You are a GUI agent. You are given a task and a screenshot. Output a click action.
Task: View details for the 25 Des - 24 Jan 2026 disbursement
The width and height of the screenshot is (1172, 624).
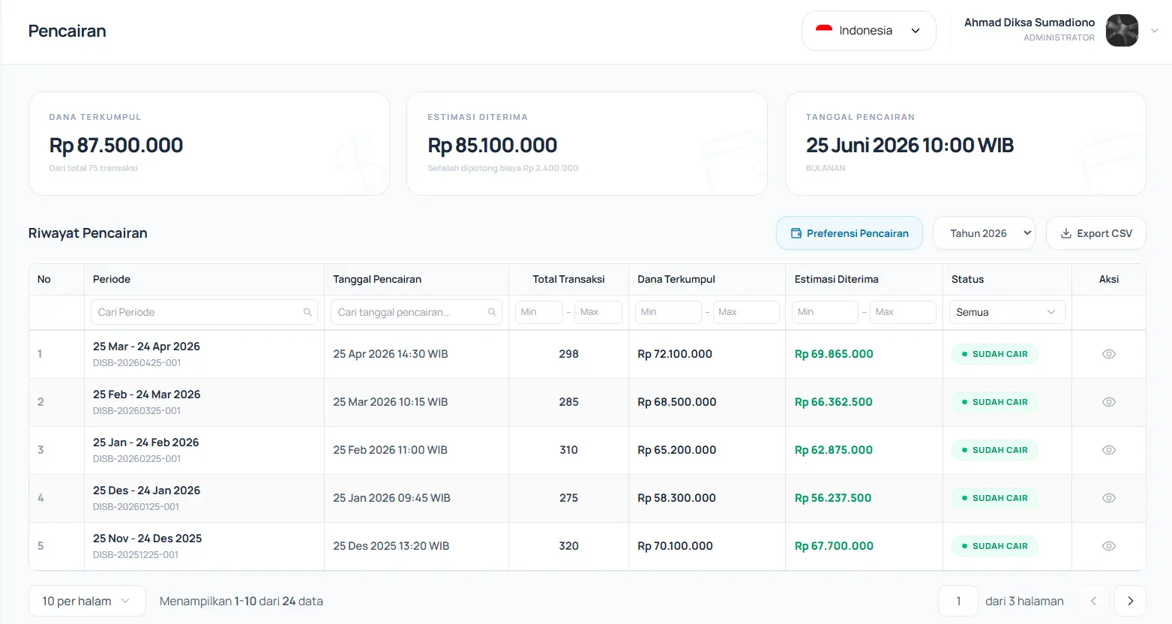(1108, 498)
